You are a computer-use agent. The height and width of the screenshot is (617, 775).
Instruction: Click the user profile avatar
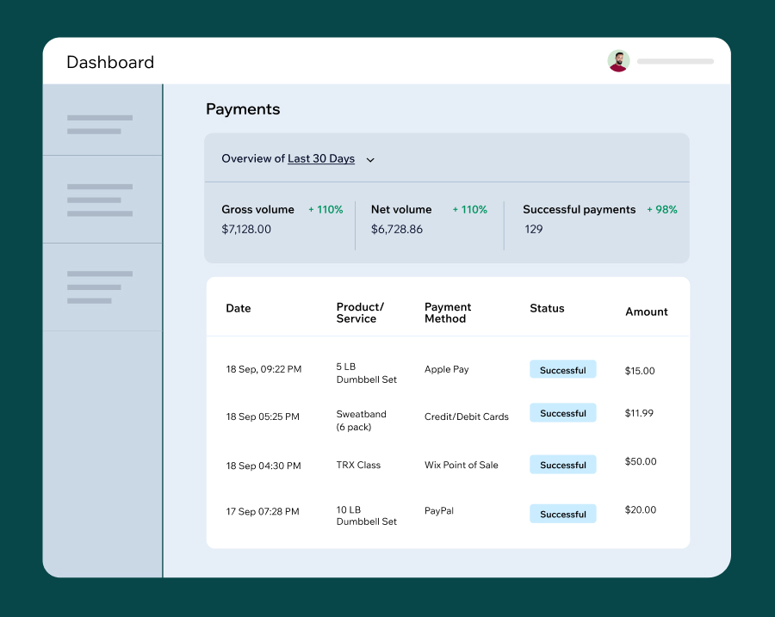pyautogui.click(x=618, y=61)
